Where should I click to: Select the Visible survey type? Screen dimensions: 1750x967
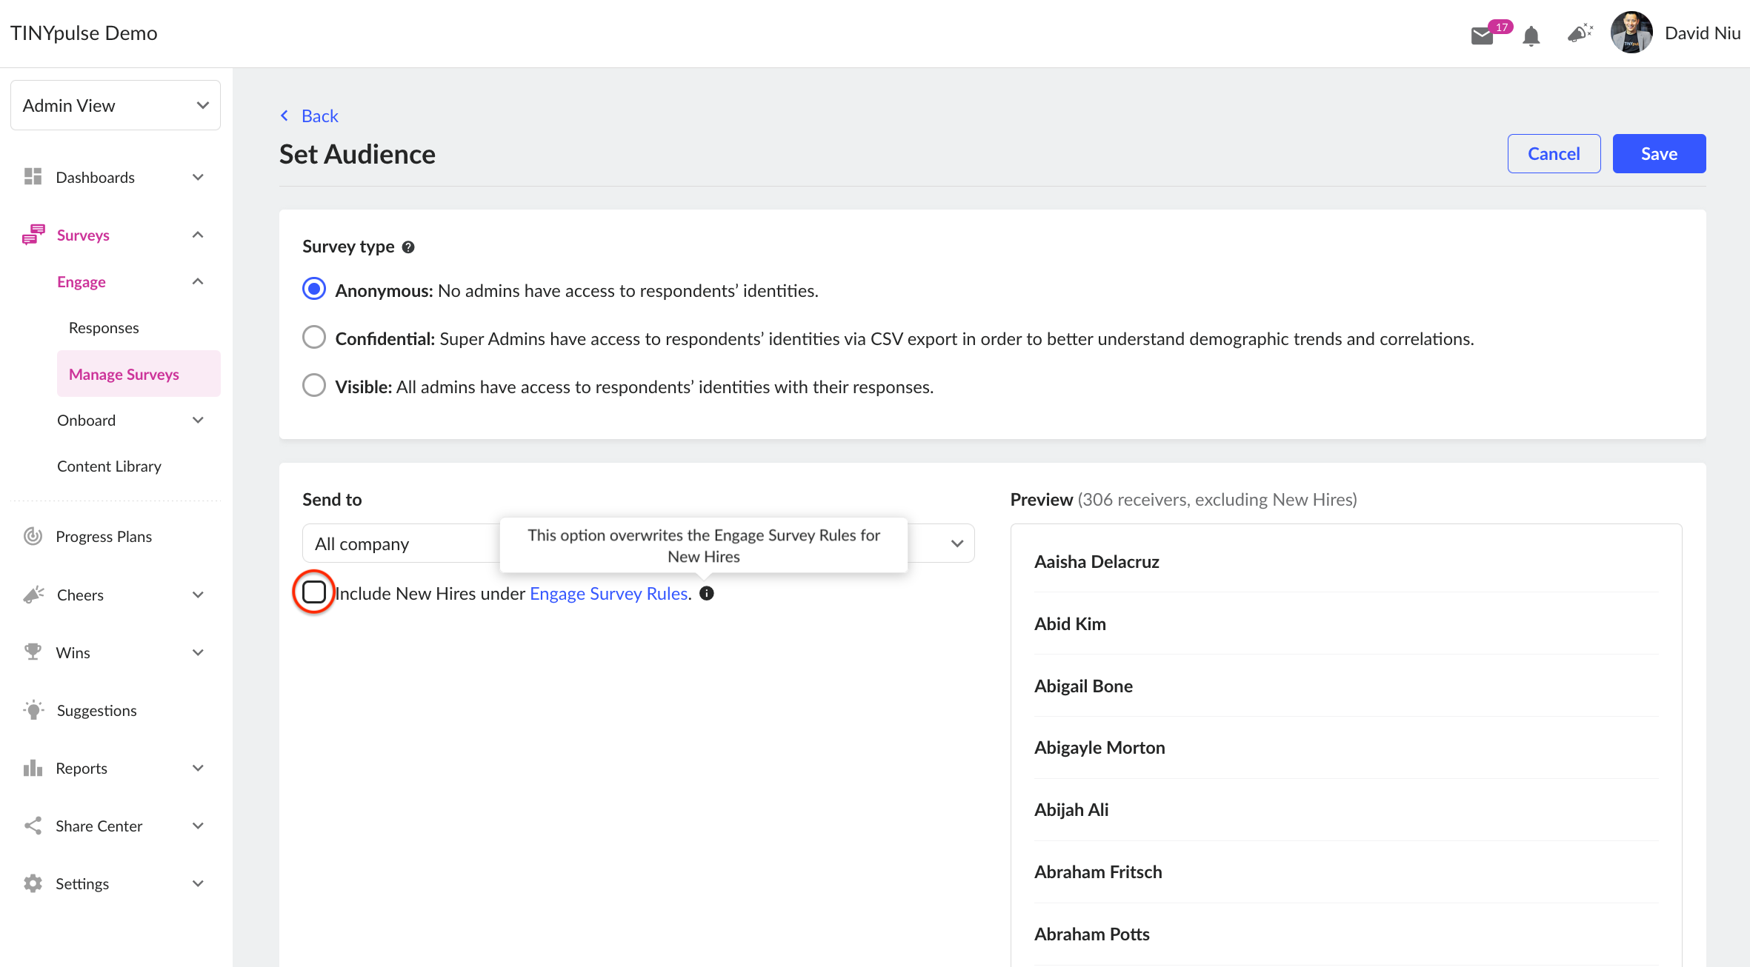pyautogui.click(x=314, y=385)
